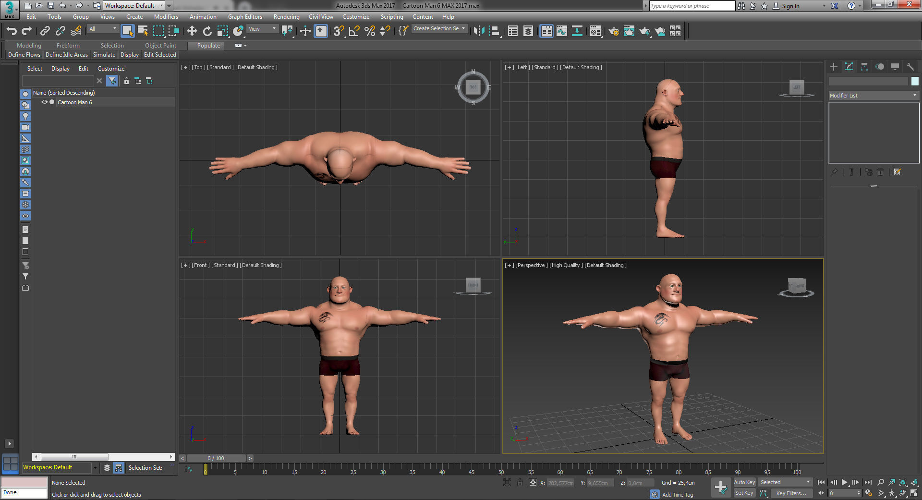
Task: Open the Rendering menu
Action: click(x=286, y=17)
